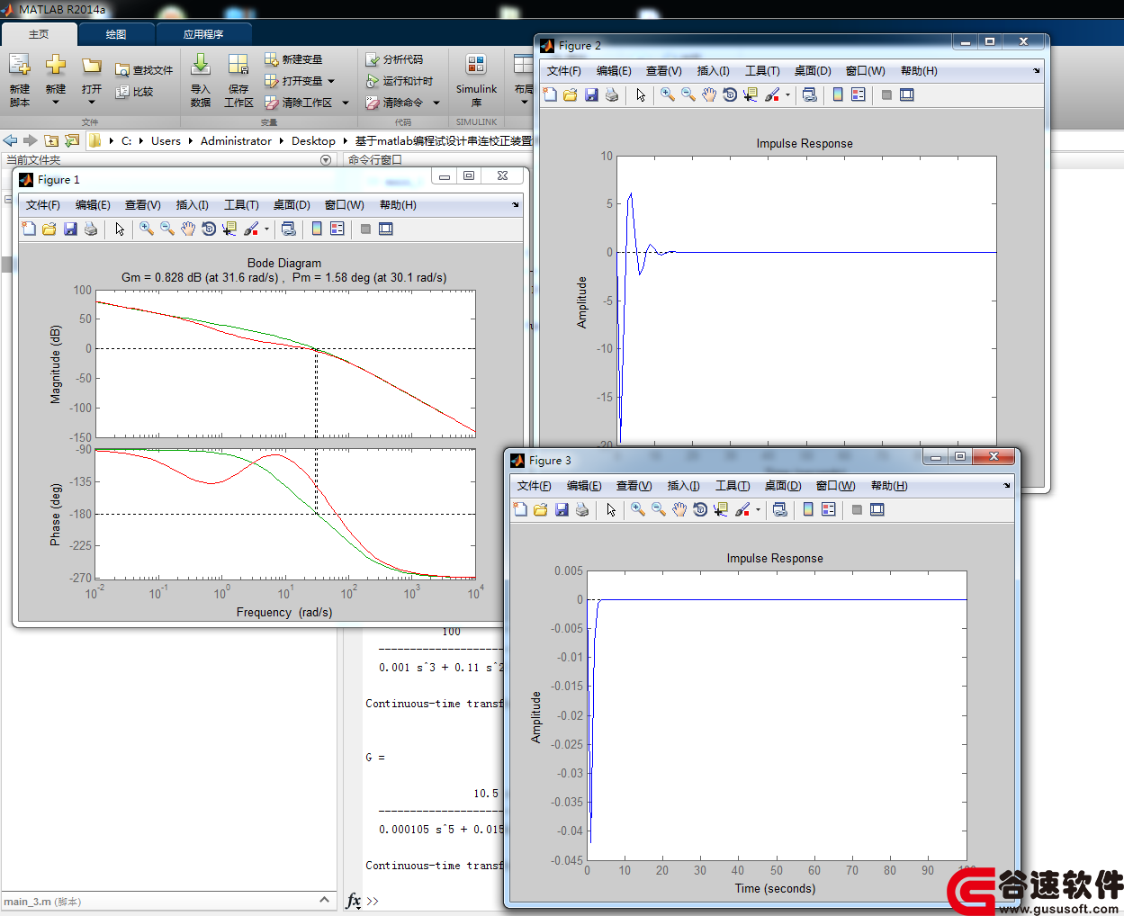
Task: Toggle the Zoom Out tool in Figure 1
Action: (167, 229)
